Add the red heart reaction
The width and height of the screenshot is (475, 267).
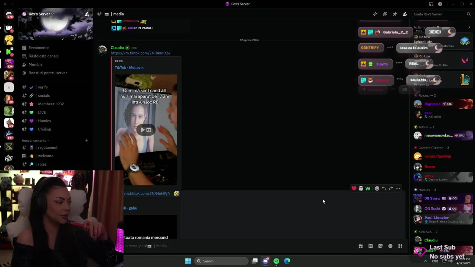354,188
